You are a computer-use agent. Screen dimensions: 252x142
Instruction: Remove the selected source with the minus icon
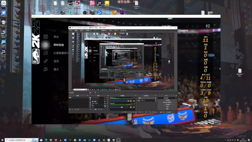click(93, 109)
